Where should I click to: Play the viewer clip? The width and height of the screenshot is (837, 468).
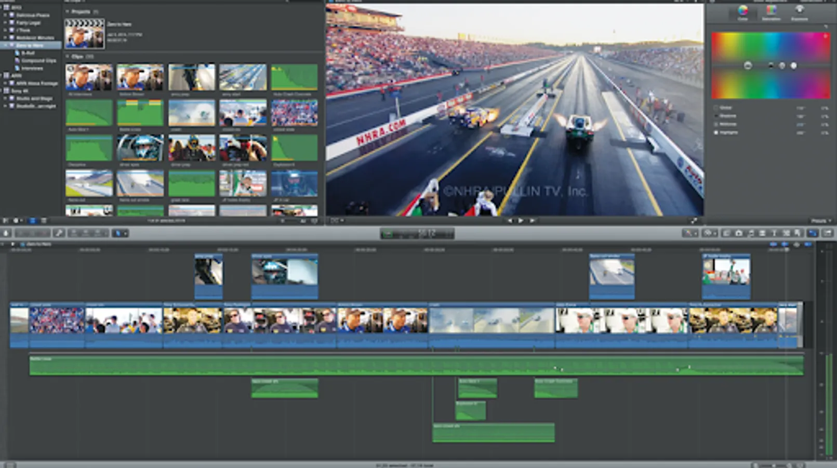[521, 221]
